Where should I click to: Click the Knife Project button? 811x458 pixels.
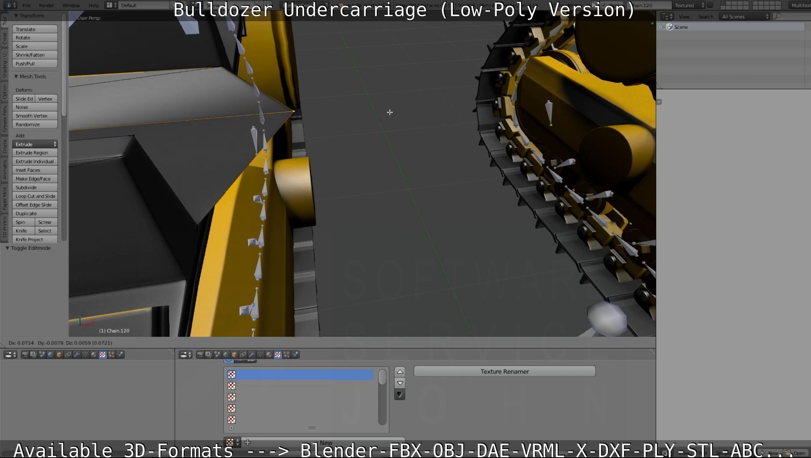click(x=35, y=240)
